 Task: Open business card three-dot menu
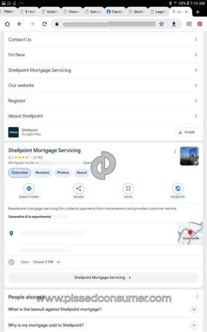(175, 152)
